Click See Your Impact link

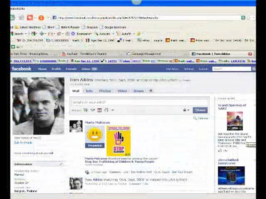[182, 172]
